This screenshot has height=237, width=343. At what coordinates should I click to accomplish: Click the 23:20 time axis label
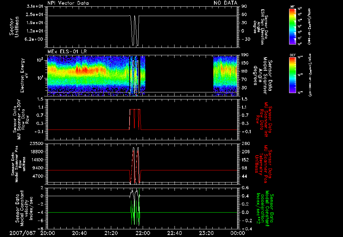[206, 233]
